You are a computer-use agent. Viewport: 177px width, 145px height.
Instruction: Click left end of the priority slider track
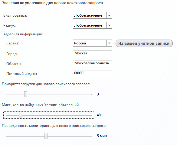tap(7, 94)
